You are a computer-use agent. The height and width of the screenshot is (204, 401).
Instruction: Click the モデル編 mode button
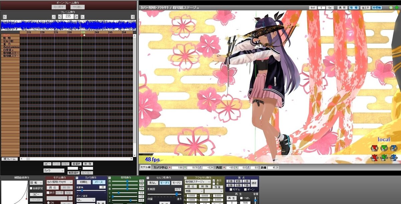tap(145, 167)
